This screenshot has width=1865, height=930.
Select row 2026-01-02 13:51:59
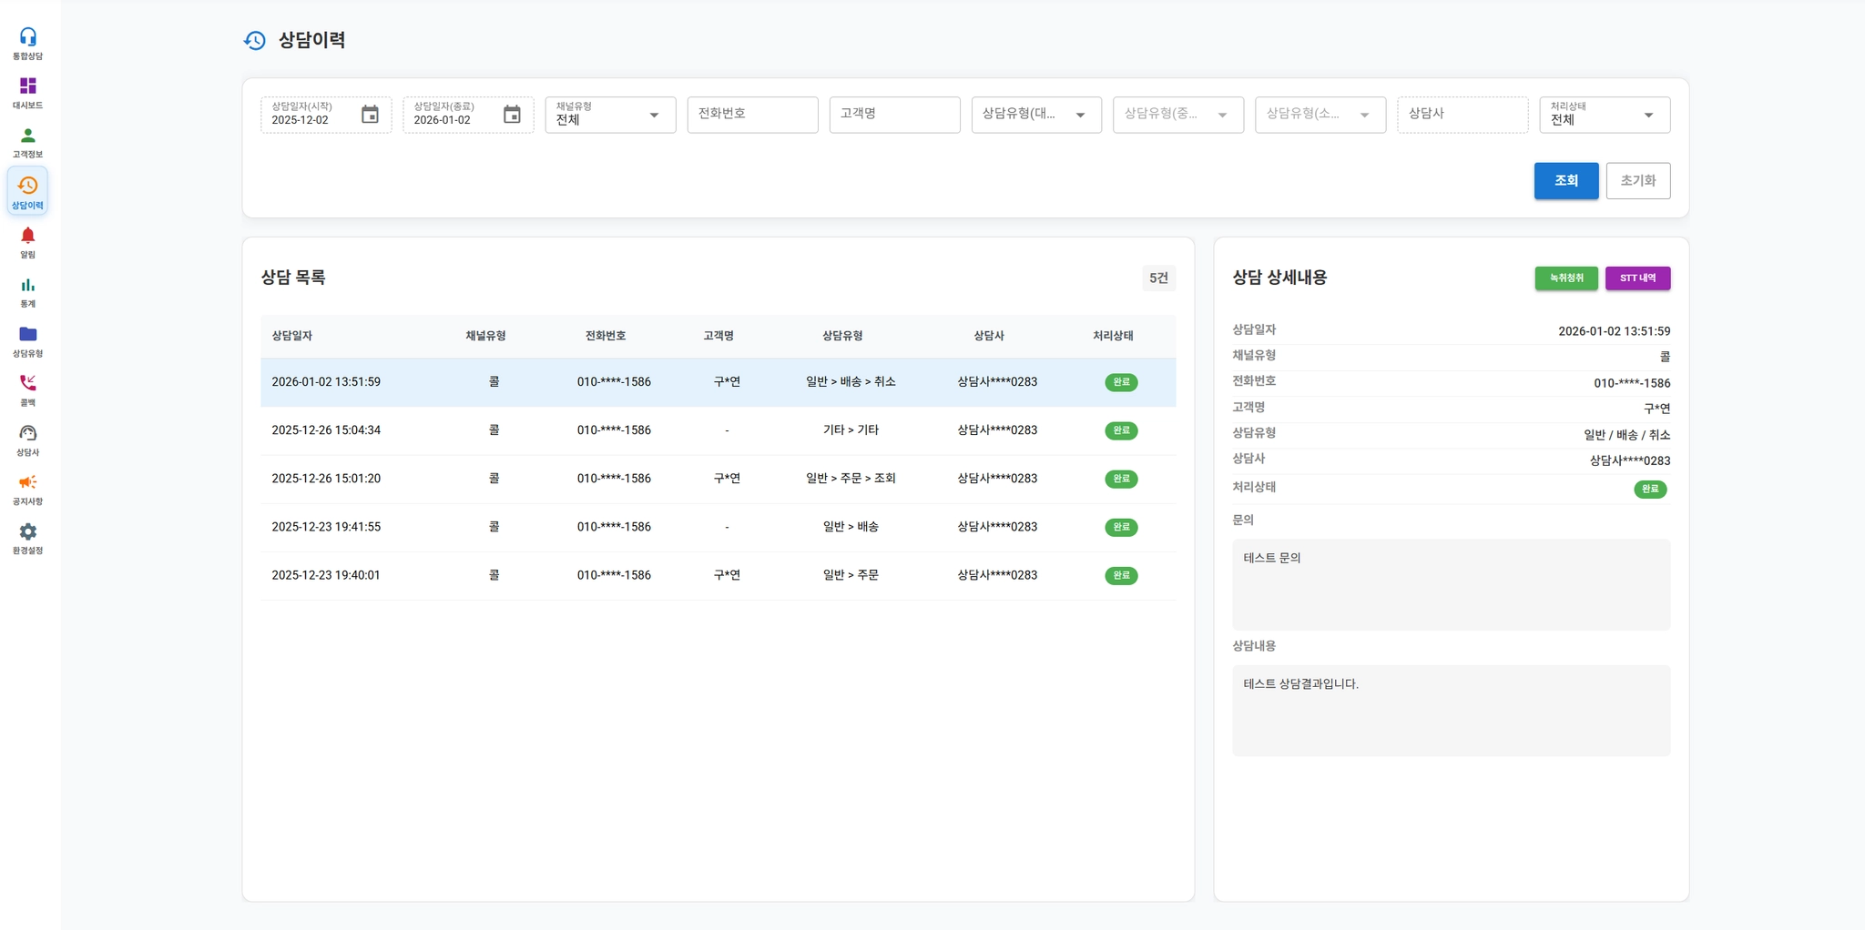coord(718,382)
